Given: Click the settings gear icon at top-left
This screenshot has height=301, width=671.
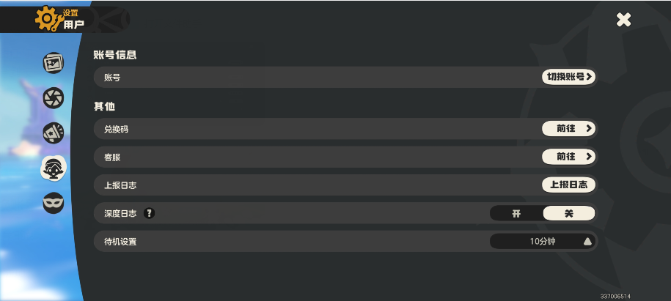Looking at the screenshot, I should click(48, 18).
